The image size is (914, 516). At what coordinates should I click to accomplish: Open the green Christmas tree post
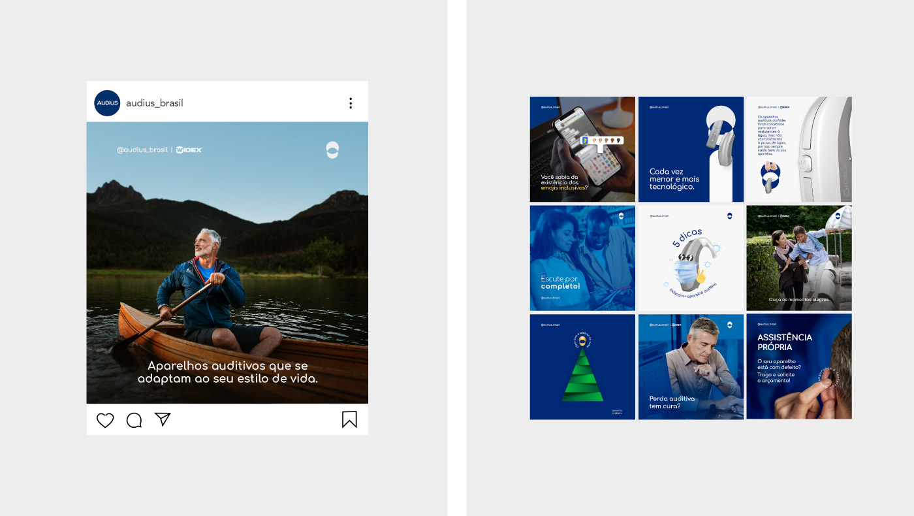(x=582, y=366)
